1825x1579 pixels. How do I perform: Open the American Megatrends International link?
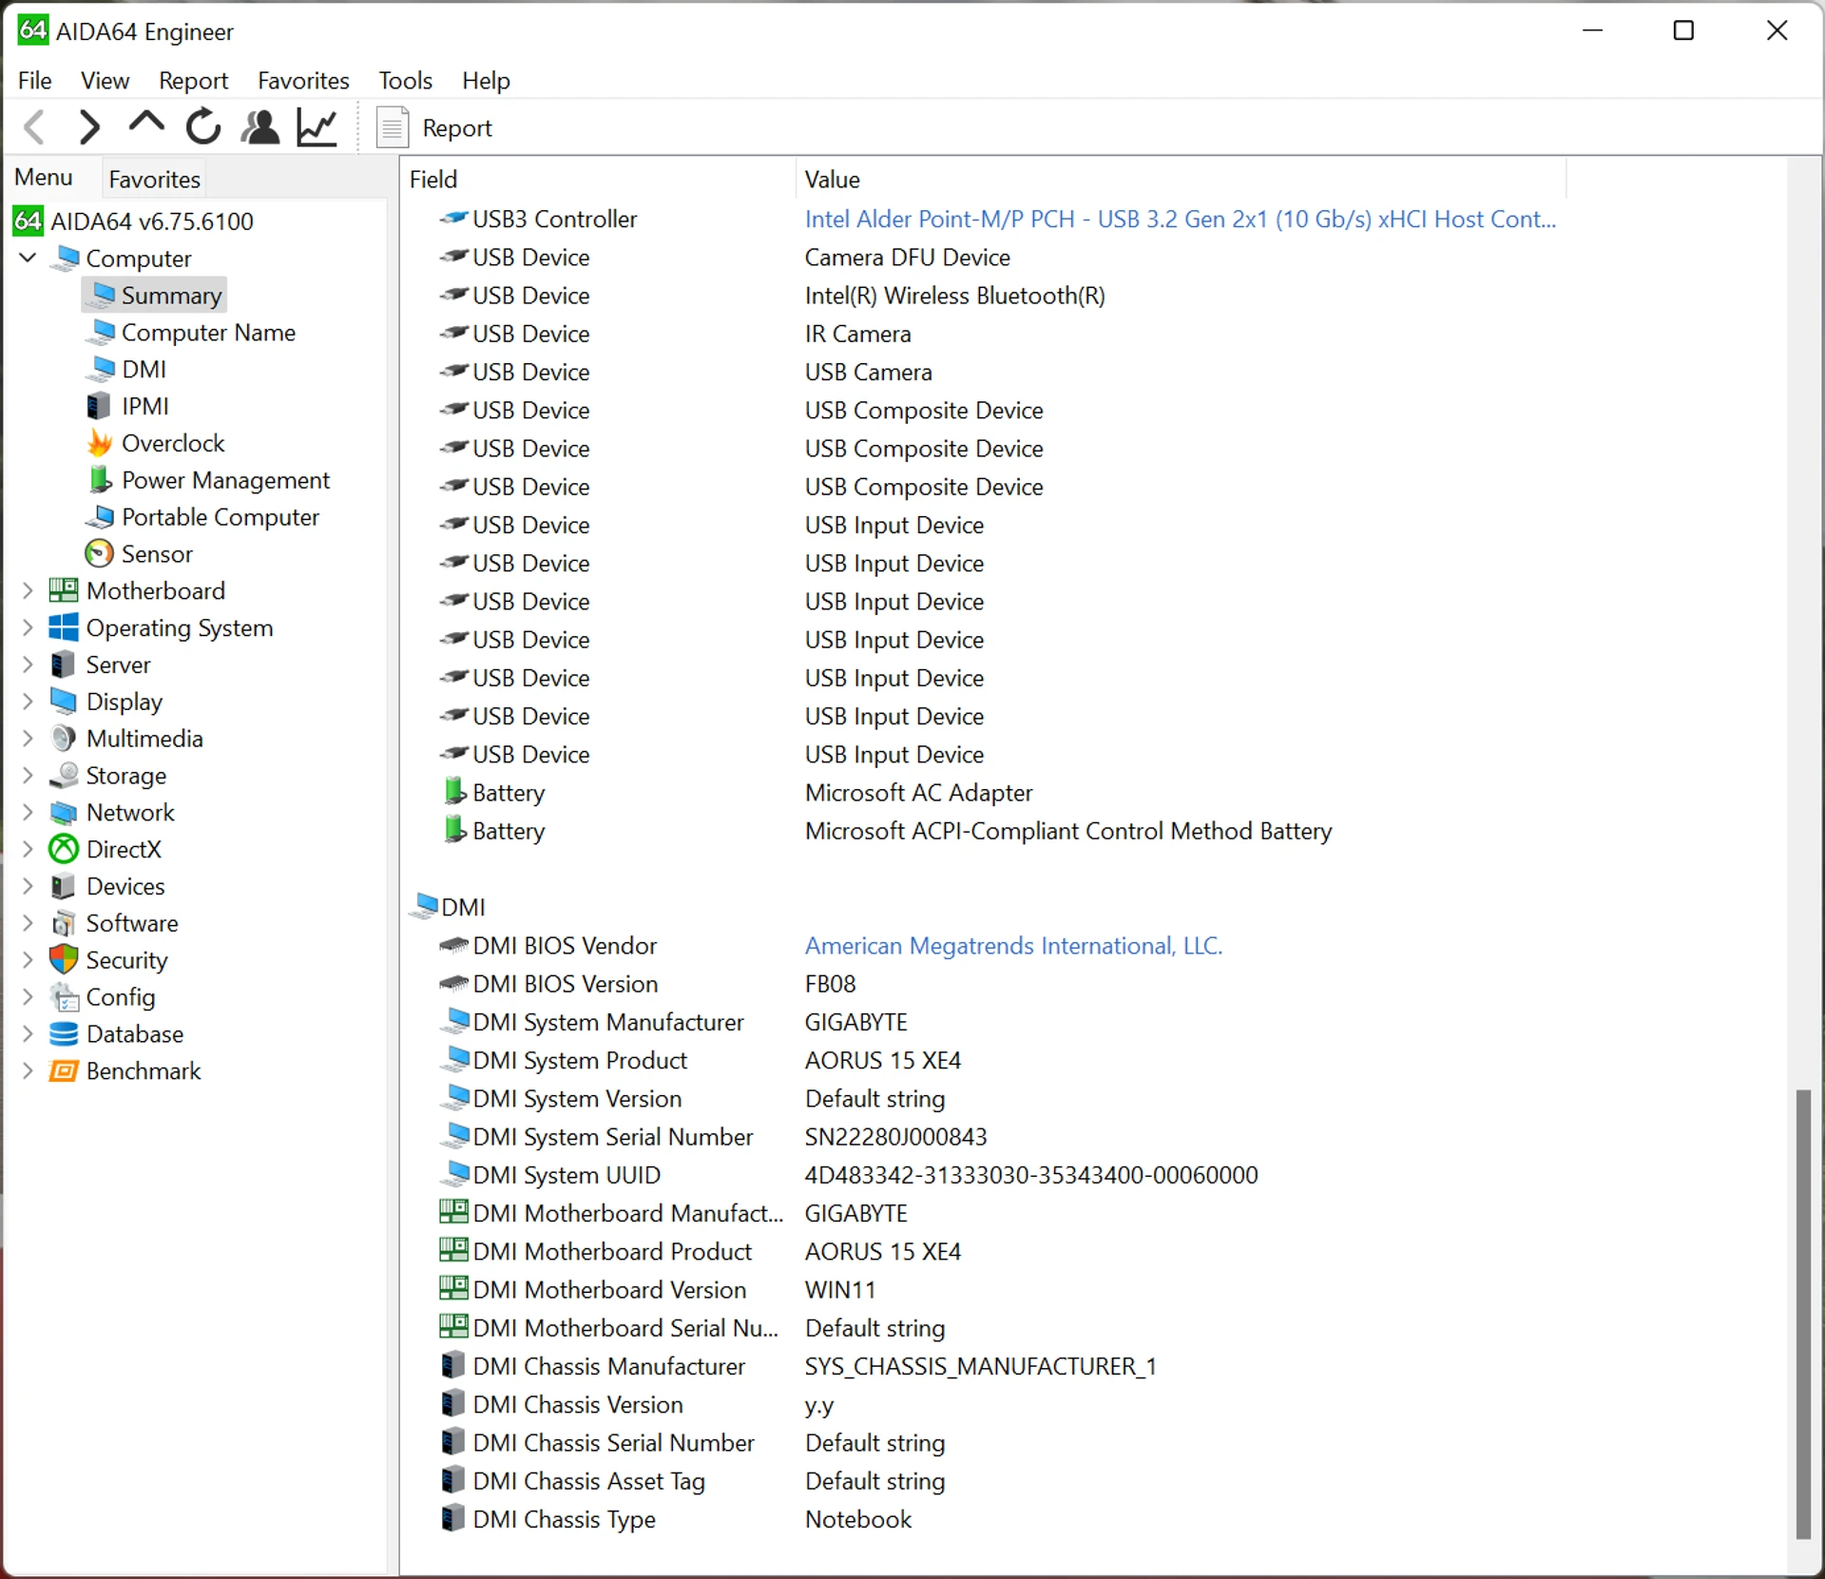[x=1013, y=946]
